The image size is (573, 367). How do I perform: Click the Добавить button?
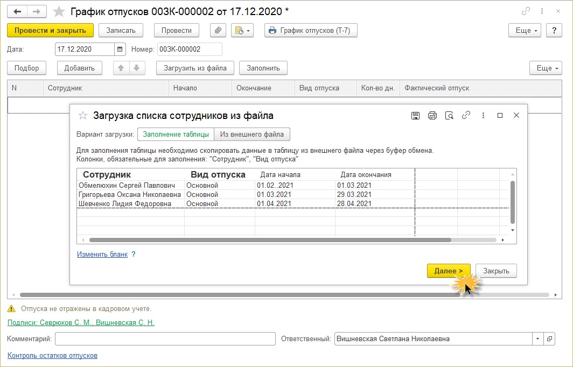[79, 68]
